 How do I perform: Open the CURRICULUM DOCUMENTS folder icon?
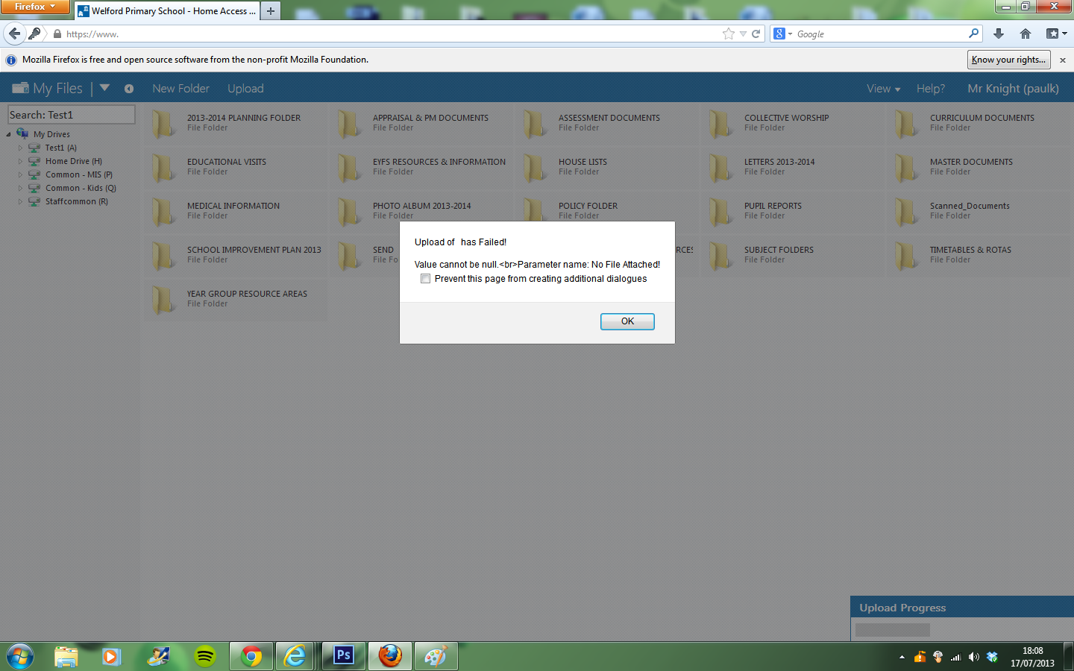pyautogui.click(x=906, y=124)
